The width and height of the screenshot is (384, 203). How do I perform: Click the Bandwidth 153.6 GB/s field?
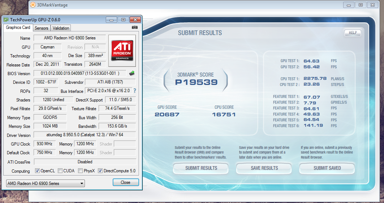pos(117,126)
